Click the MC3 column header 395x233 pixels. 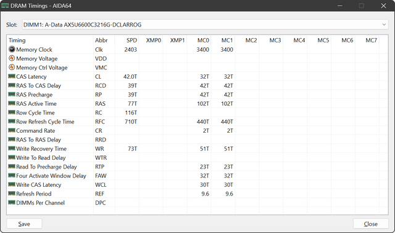click(271, 40)
